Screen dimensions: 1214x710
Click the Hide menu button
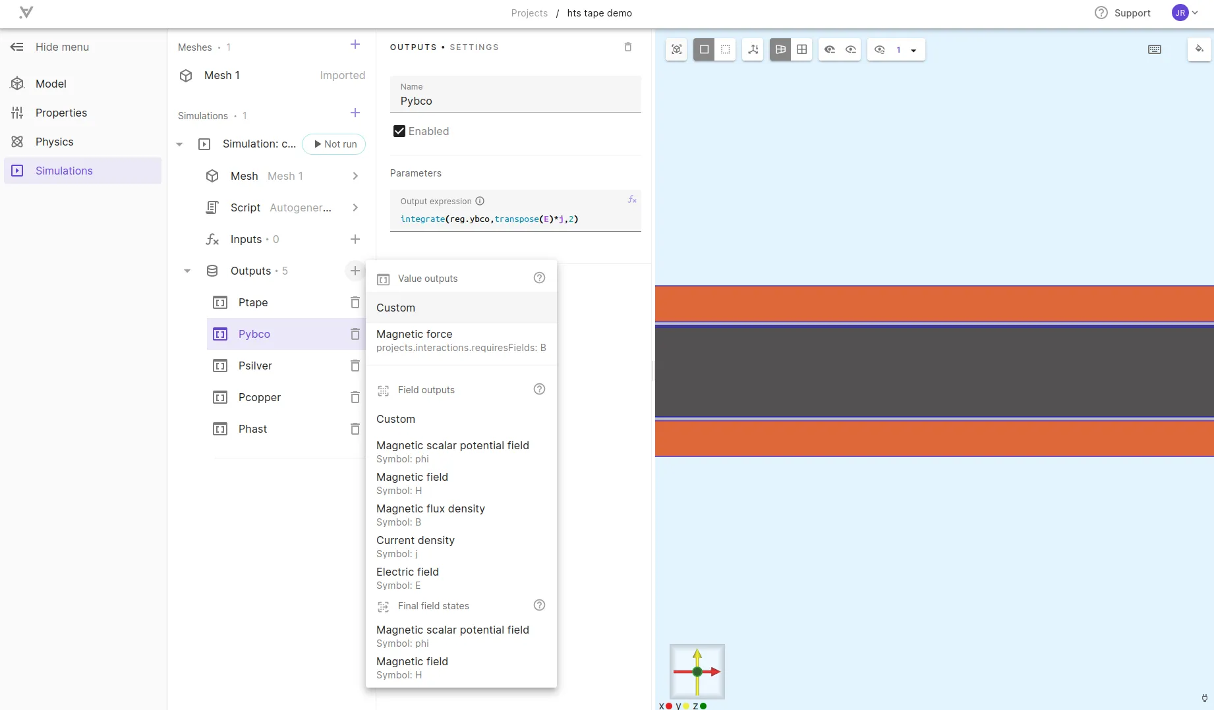point(50,47)
